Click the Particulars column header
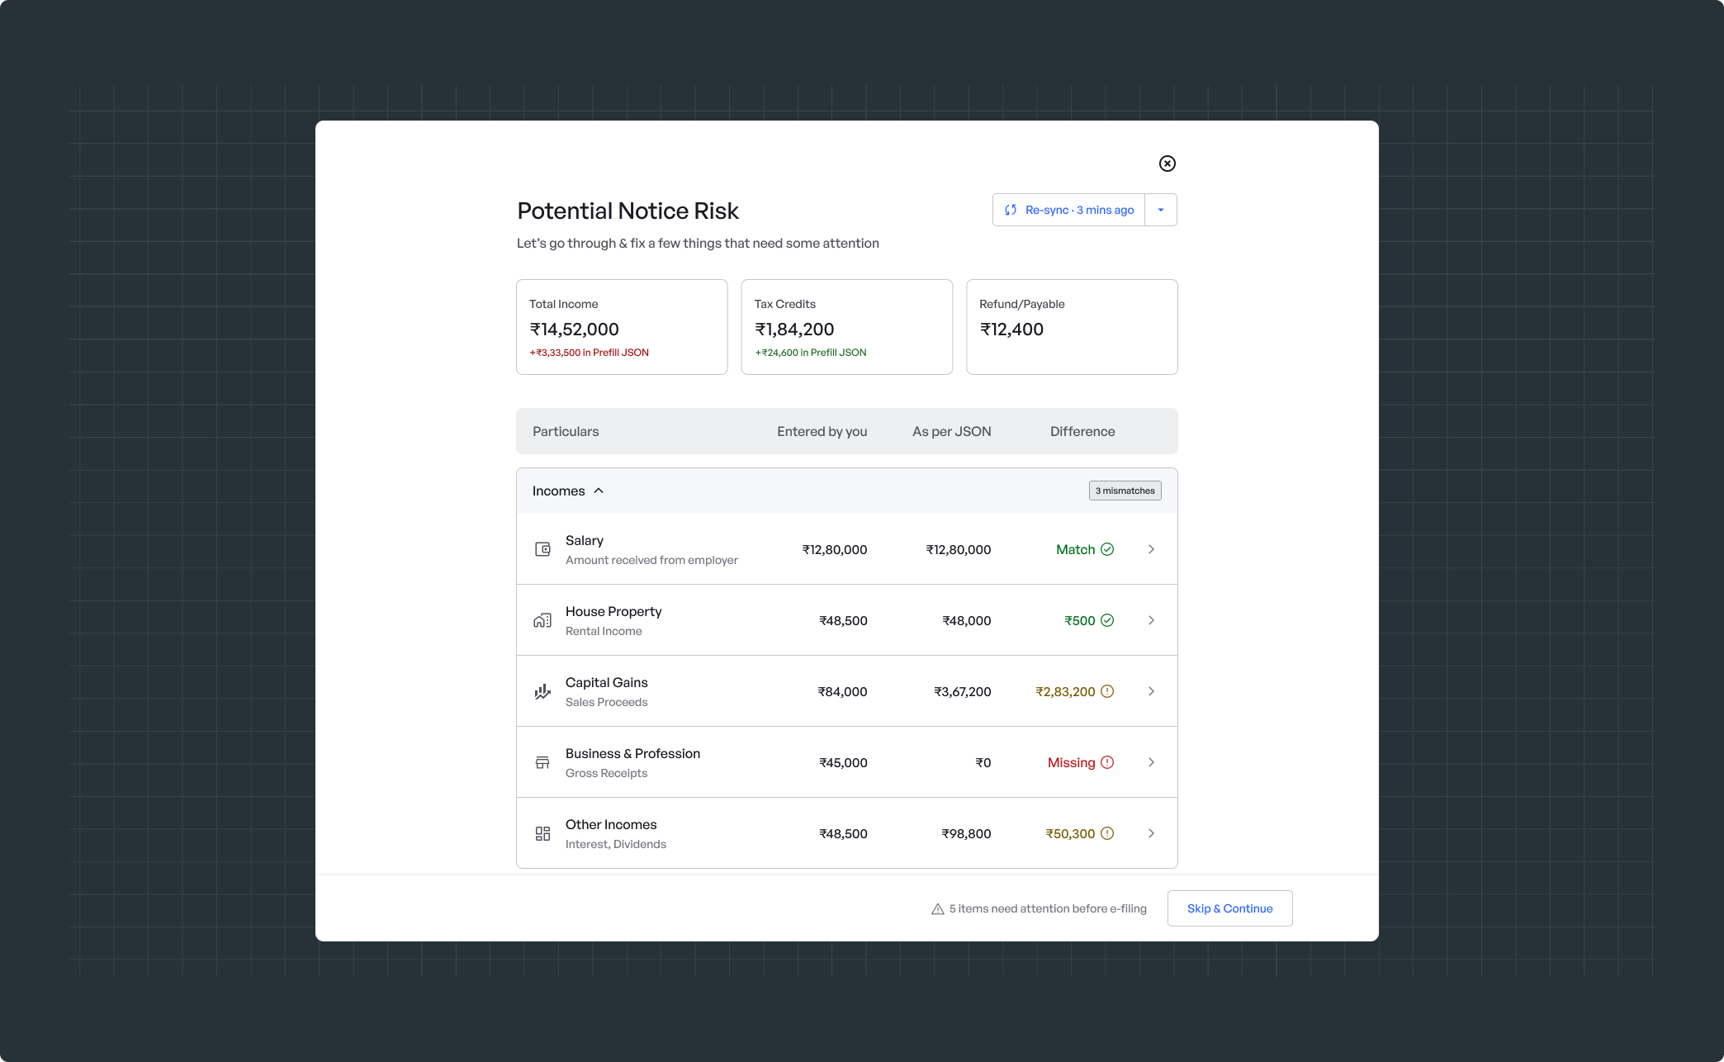Viewport: 1724px width, 1062px height. pyautogui.click(x=566, y=431)
